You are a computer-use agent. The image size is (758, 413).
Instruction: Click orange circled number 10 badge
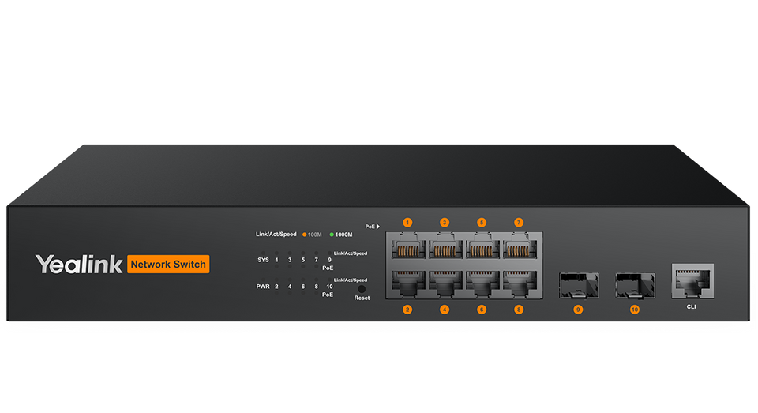tap(635, 310)
